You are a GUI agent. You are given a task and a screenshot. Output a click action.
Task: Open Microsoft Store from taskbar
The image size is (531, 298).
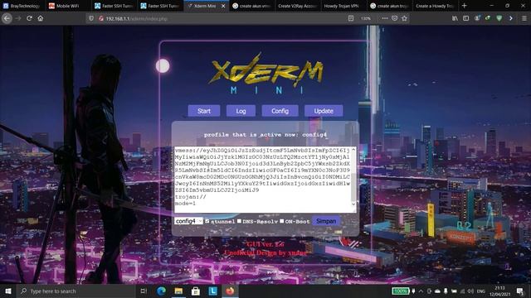(196, 291)
